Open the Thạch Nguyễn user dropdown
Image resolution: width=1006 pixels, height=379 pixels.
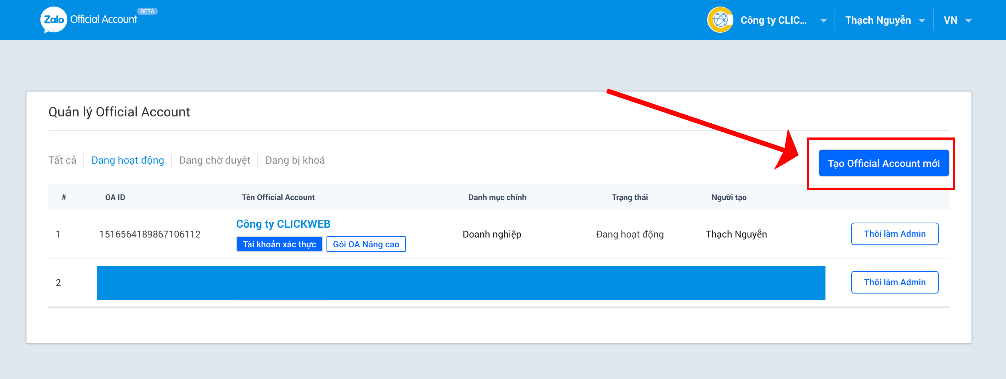(885, 20)
